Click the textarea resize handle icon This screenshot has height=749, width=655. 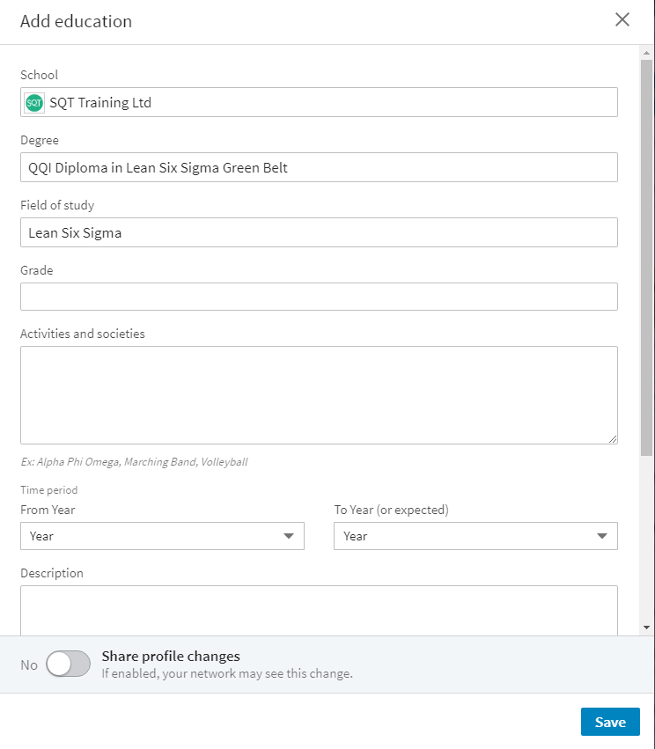click(x=613, y=439)
